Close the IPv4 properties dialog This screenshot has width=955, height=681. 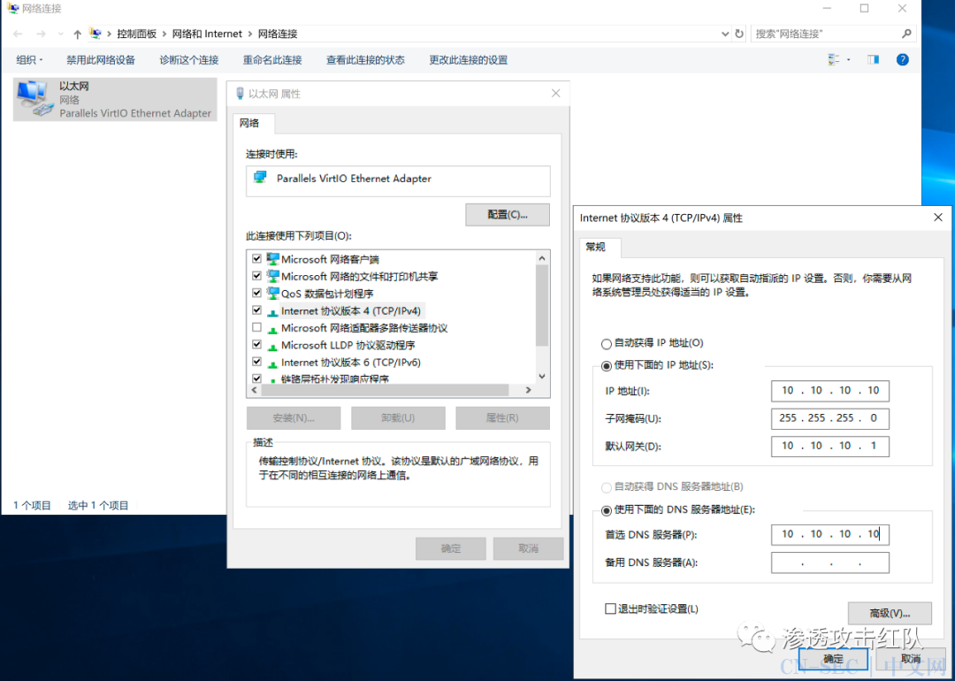coord(938,218)
